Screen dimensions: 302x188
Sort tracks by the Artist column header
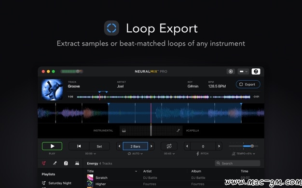pyautogui.click(x=147, y=171)
